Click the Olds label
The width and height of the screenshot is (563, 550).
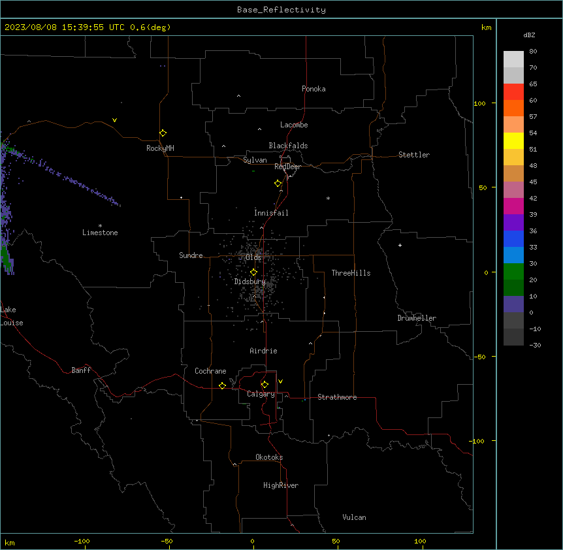point(253,257)
